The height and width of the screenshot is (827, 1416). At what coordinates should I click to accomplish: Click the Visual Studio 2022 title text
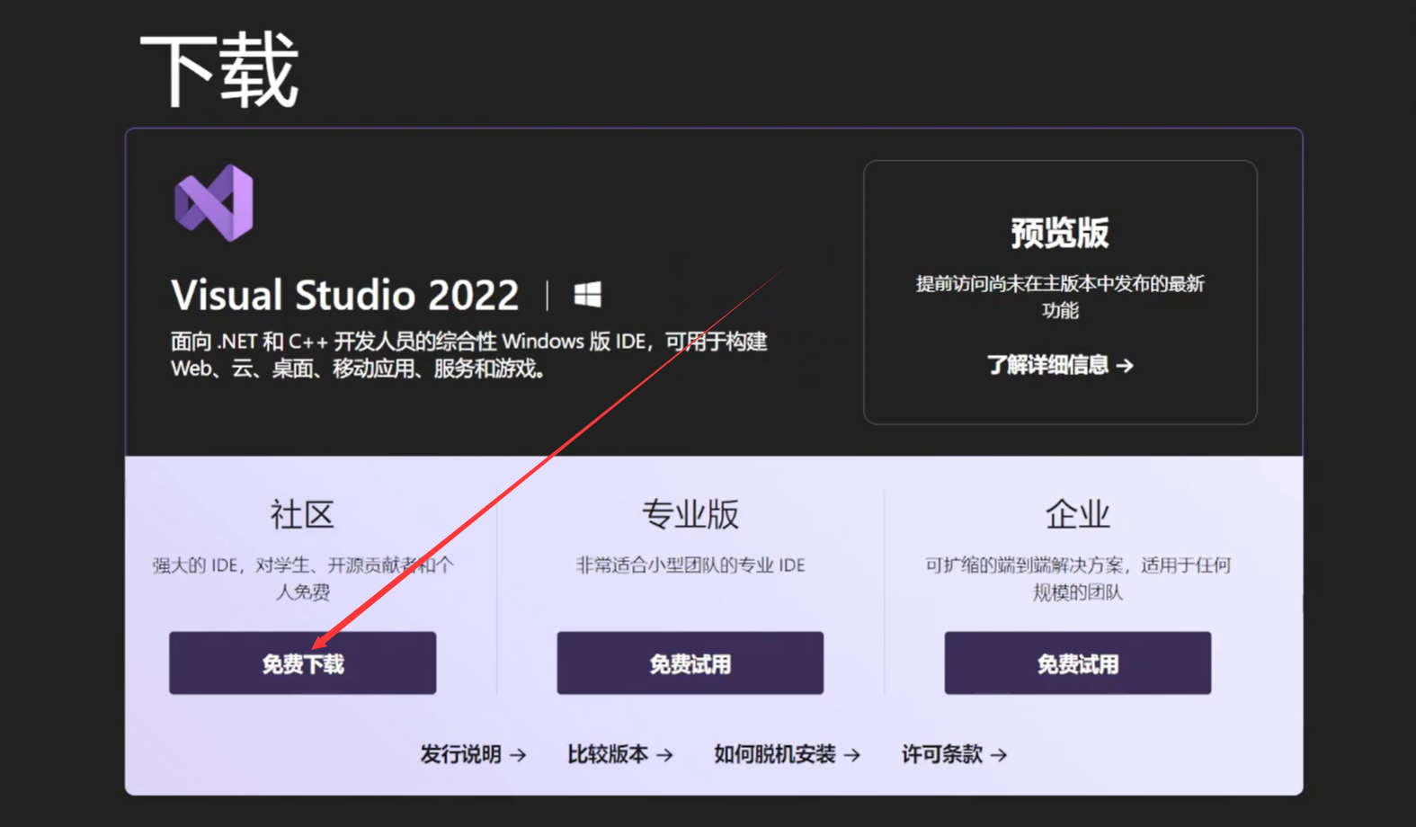click(x=345, y=295)
